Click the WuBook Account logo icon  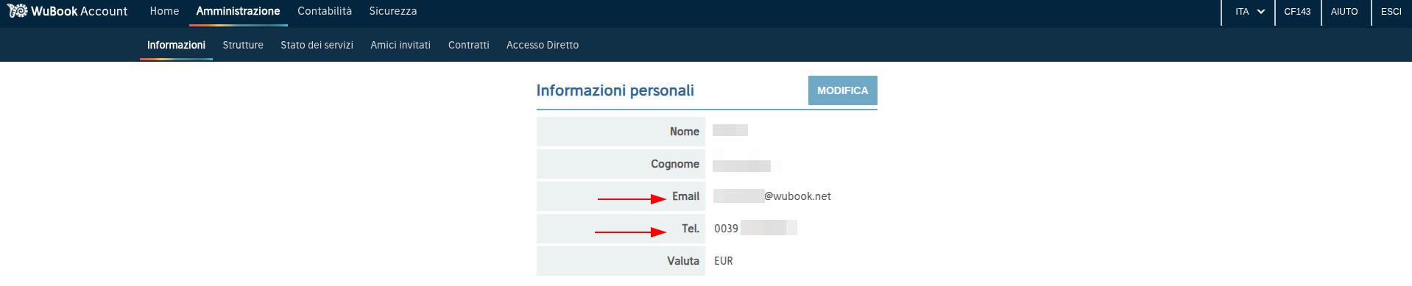coord(17,11)
